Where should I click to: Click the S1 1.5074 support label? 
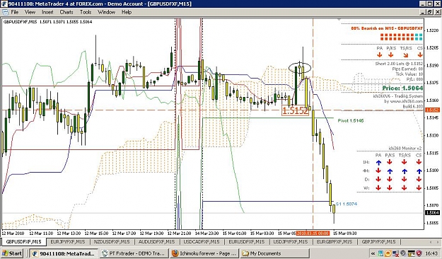[347, 204]
